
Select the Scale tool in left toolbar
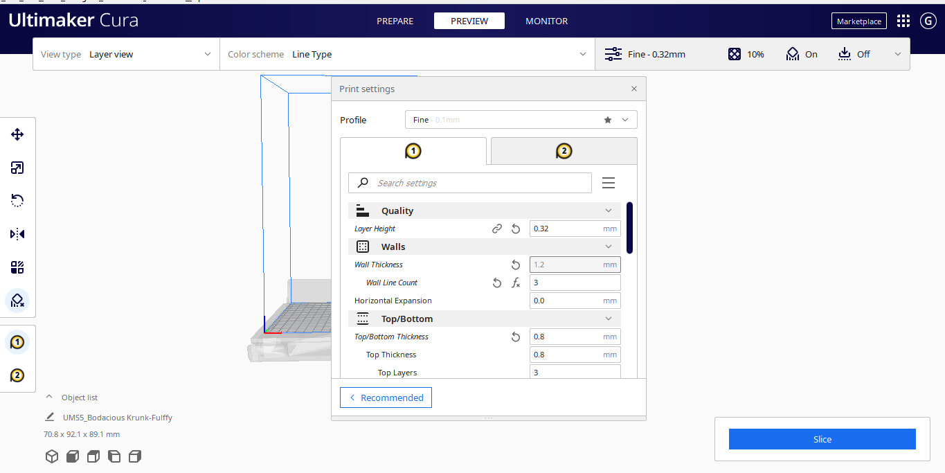(17, 168)
